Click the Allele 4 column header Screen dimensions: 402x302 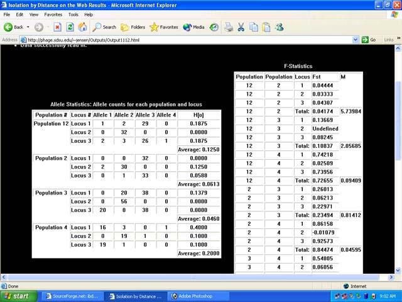click(x=166, y=115)
